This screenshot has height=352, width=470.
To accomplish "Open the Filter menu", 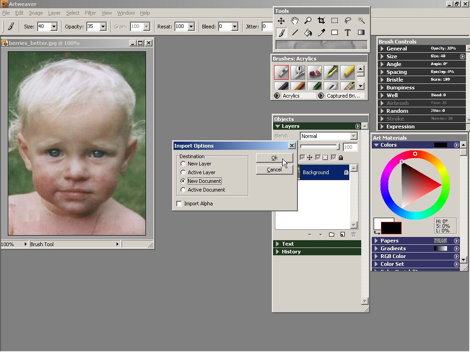I will coord(90,13).
